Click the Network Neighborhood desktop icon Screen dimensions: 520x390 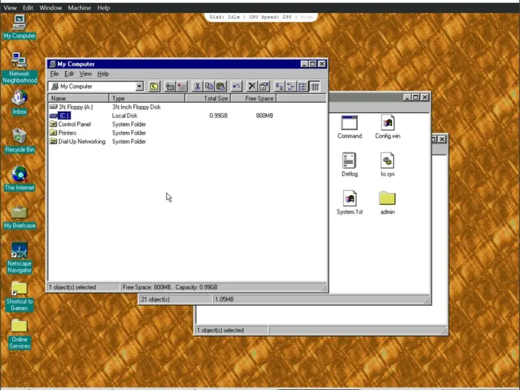click(x=19, y=68)
